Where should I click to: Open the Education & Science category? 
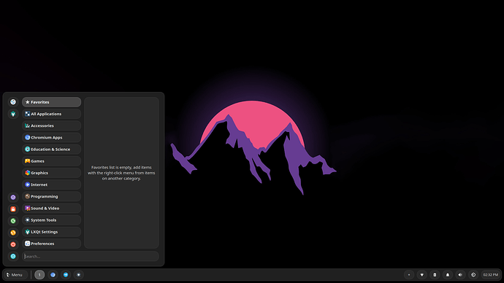[51, 150]
